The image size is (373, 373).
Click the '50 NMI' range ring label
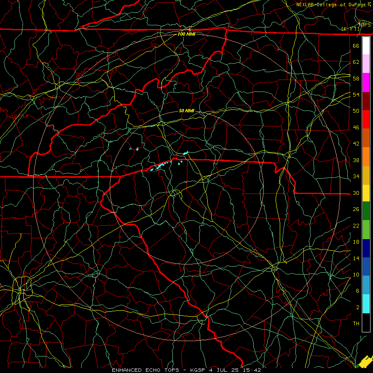pos(186,111)
